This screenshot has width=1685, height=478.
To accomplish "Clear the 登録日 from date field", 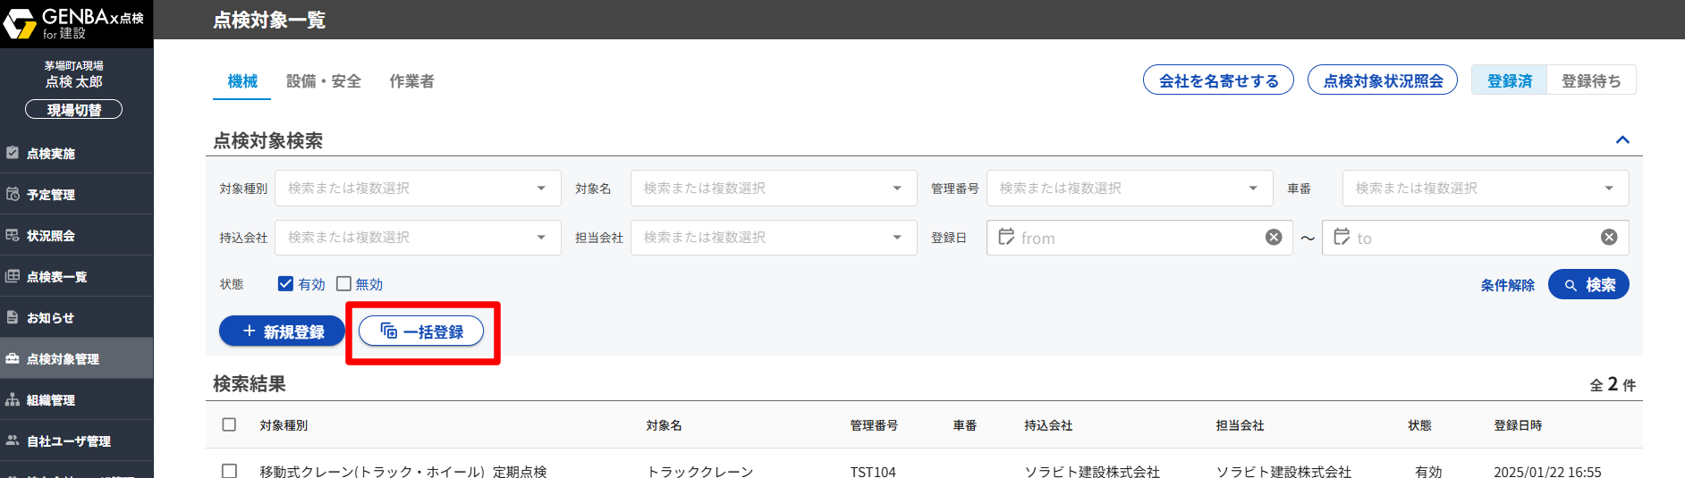I will click(1274, 237).
